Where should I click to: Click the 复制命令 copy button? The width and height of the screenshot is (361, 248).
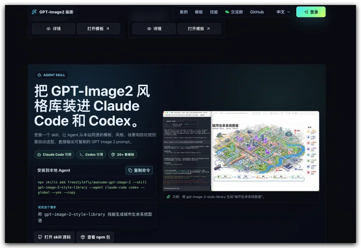pos(139,170)
